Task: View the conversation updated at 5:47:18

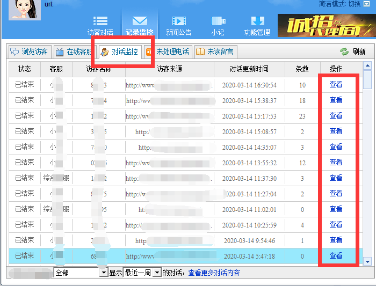Action: (x=336, y=256)
